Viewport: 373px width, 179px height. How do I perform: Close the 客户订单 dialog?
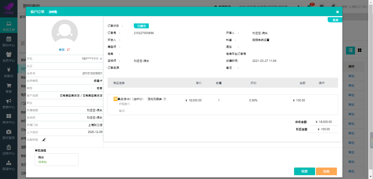pos(337,12)
